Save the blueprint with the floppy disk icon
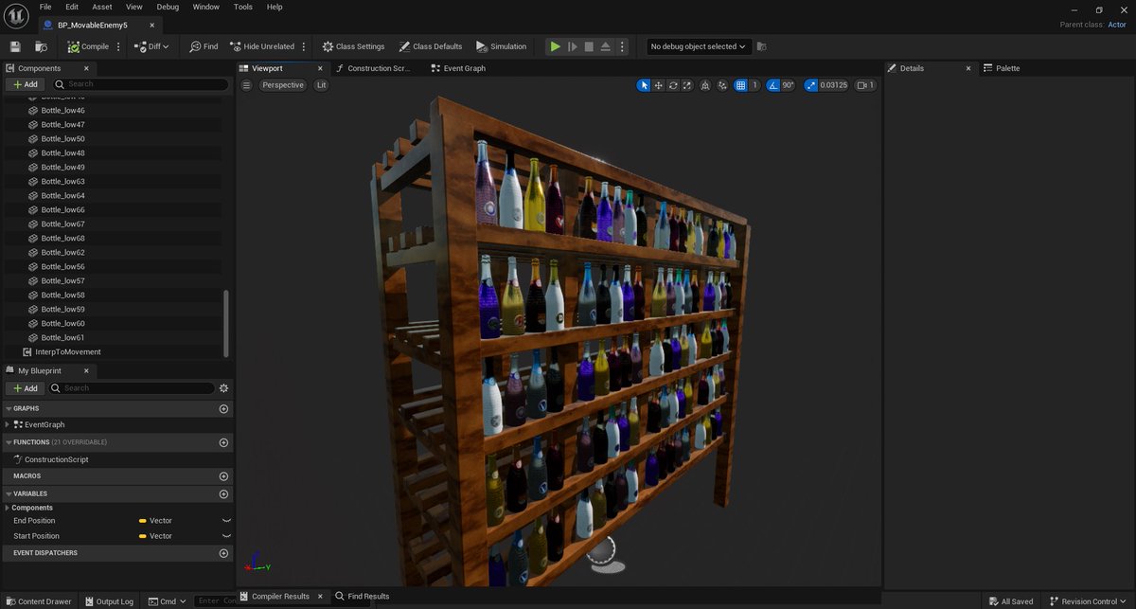The height and width of the screenshot is (609, 1136). coord(15,46)
